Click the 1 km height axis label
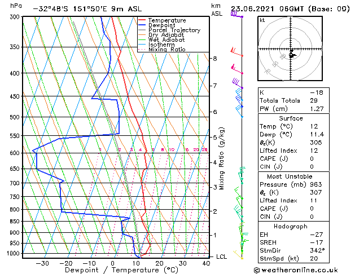 click(214, 235)
